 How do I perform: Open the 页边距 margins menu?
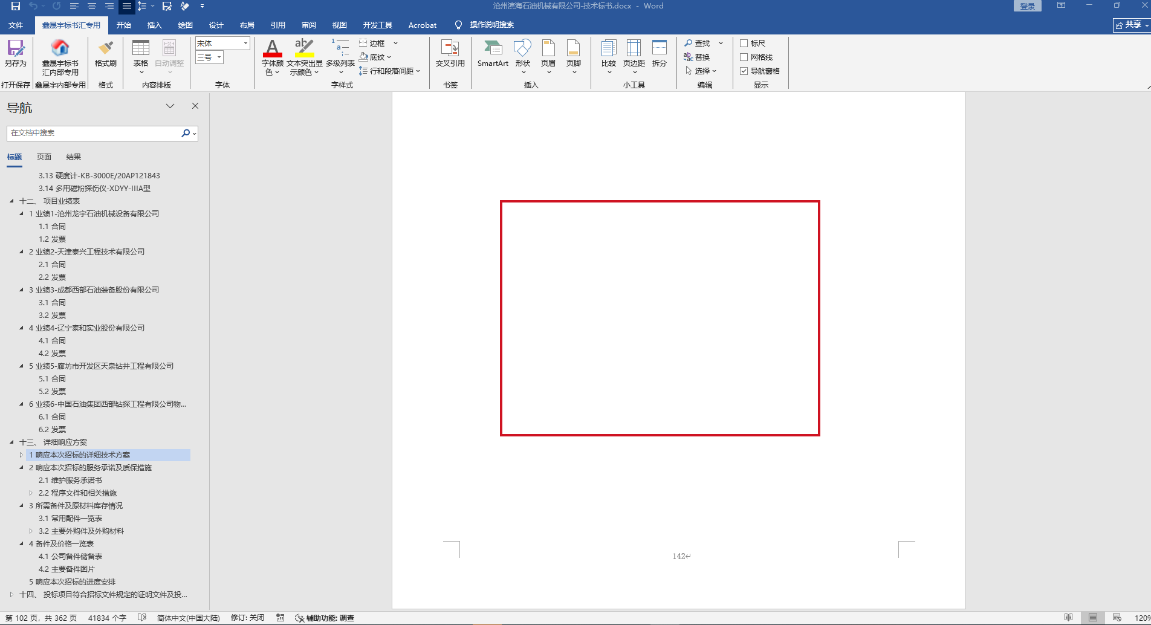click(x=634, y=57)
